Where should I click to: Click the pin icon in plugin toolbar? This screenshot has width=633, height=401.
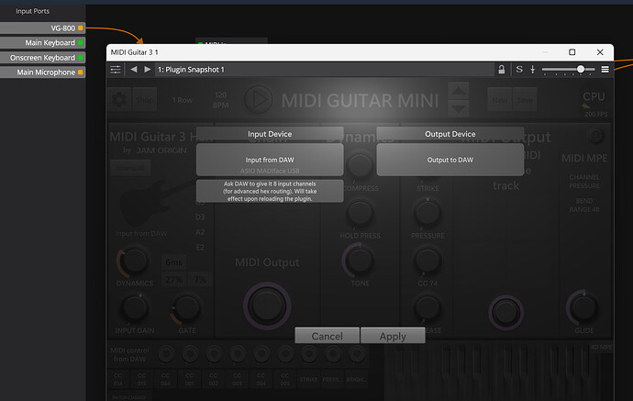pyautogui.click(x=532, y=70)
